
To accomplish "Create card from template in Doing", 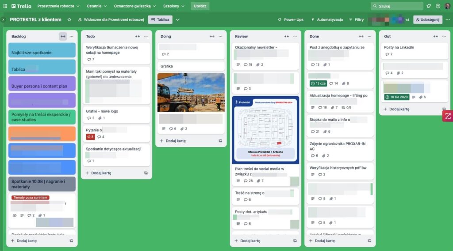I will (220, 141).
